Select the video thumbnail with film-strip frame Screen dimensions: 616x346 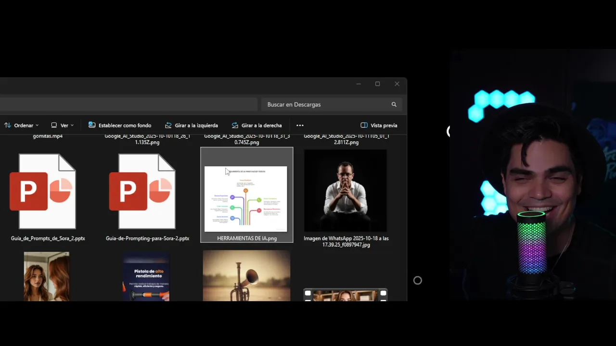coord(346,295)
